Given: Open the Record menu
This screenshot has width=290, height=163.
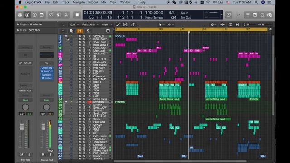Looking at the screenshot, I should tap(93, 2).
